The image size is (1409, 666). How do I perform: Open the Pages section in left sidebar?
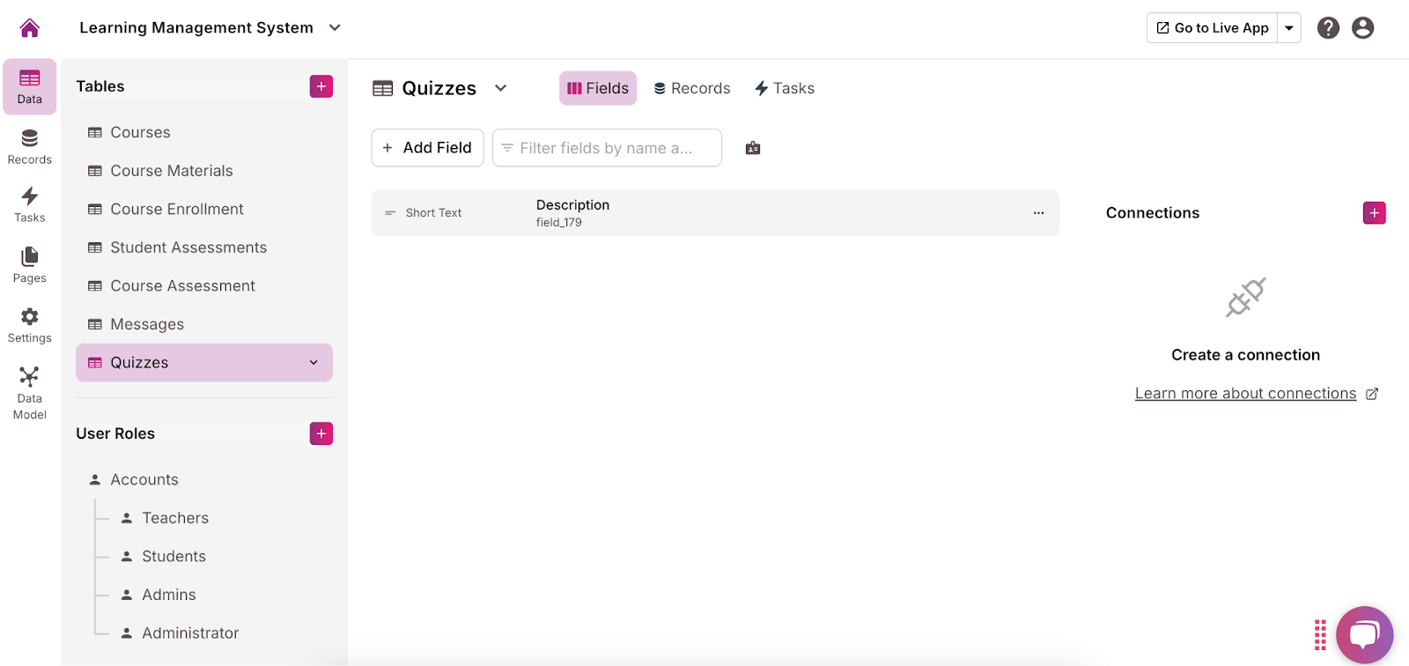coord(30,265)
